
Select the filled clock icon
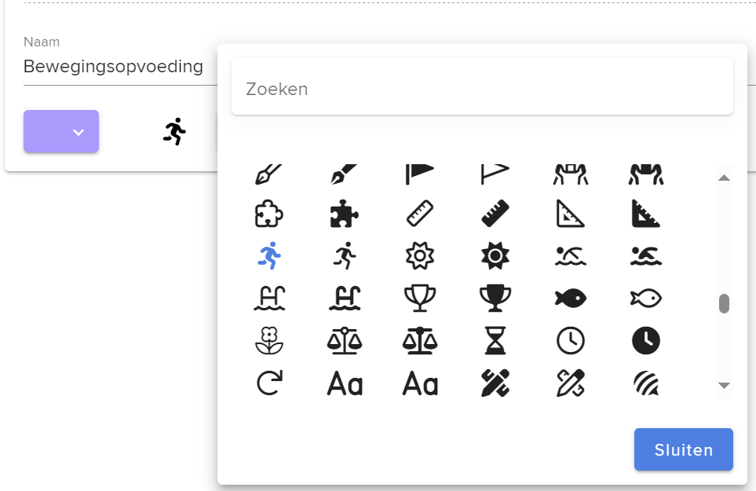[x=646, y=340]
